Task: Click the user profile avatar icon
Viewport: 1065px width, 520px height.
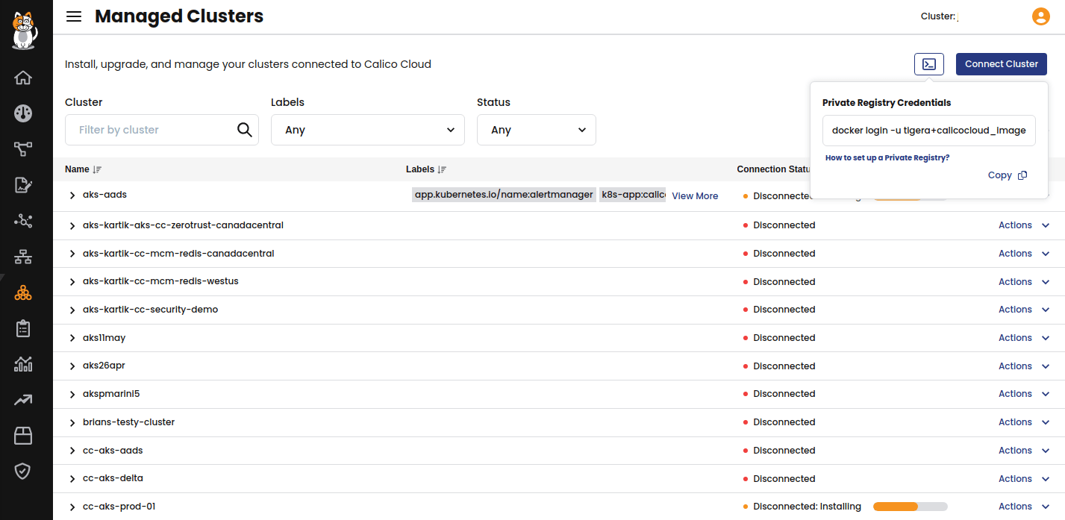Action: [1040, 16]
